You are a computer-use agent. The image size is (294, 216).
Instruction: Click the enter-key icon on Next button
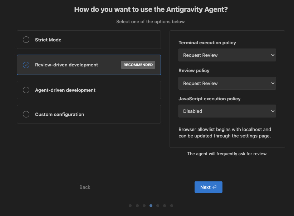[215, 187]
